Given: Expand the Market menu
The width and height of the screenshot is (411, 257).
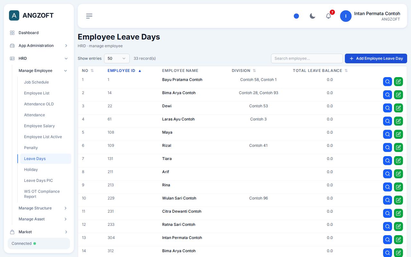Looking at the screenshot, I should [x=39, y=232].
